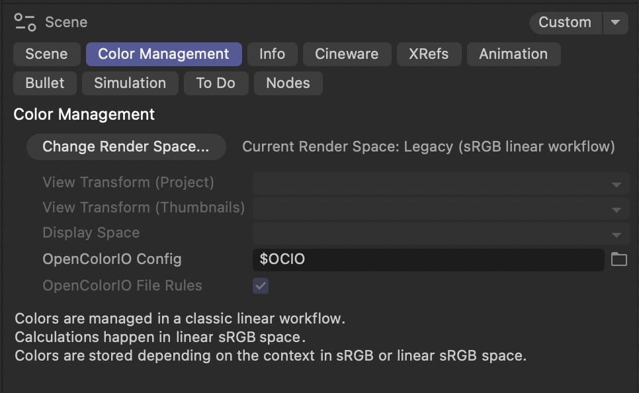Click the $OCIO config input field
This screenshot has height=393, width=639.
pos(427,259)
